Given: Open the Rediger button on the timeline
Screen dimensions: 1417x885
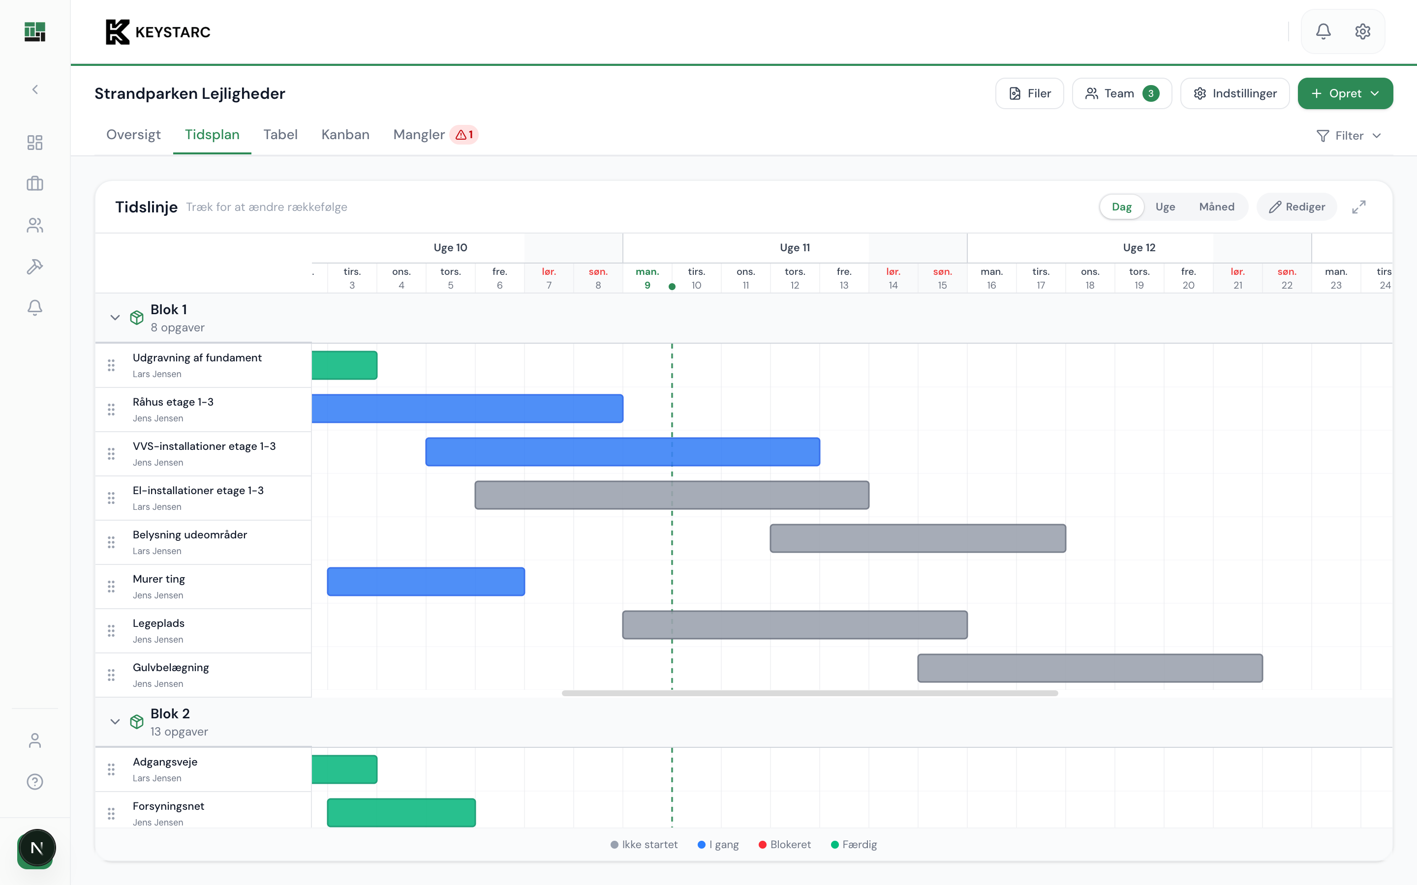Looking at the screenshot, I should (1296, 206).
